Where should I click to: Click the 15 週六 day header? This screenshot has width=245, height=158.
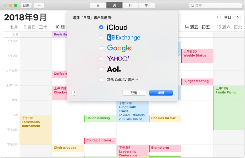229,27
